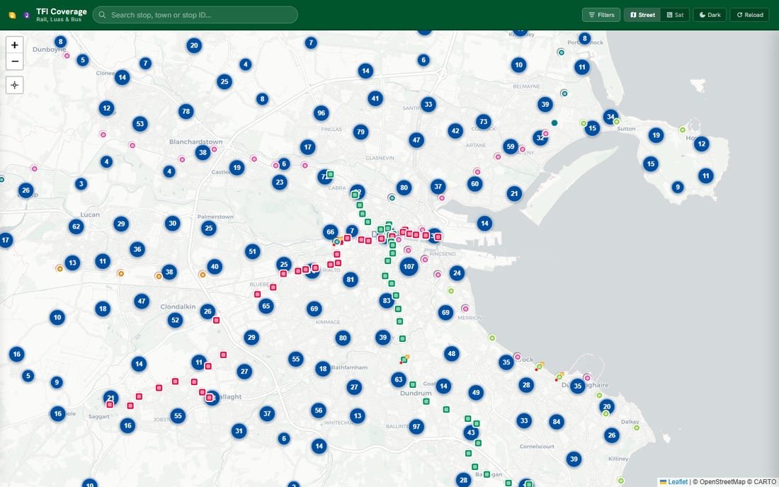Expand the 34 cluster near Sutton
The image size is (779, 487).
[x=610, y=118]
